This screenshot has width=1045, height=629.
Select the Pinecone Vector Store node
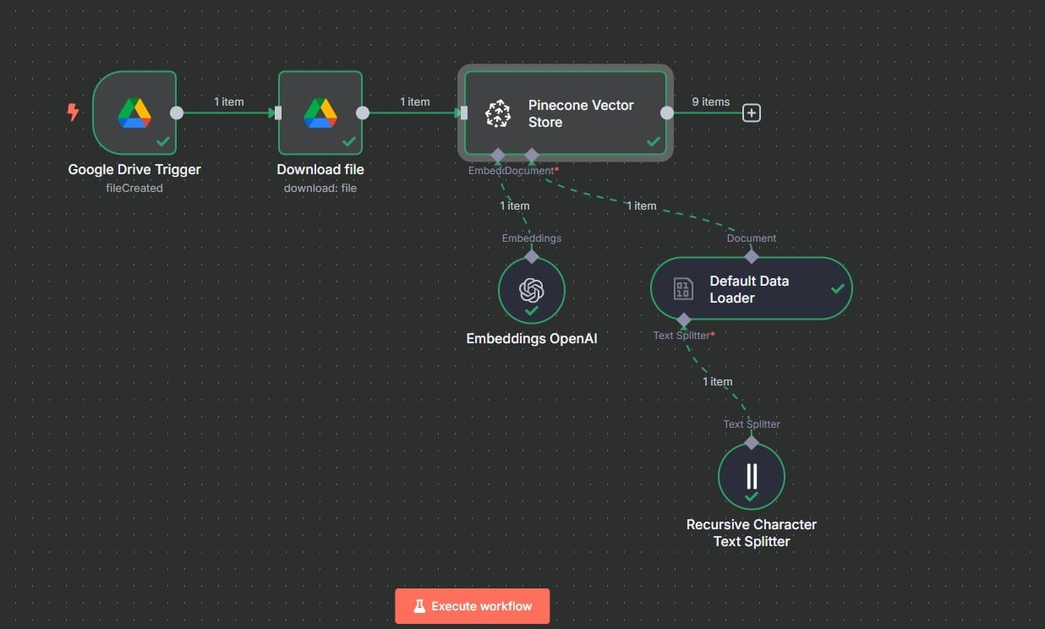pyautogui.click(x=566, y=112)
